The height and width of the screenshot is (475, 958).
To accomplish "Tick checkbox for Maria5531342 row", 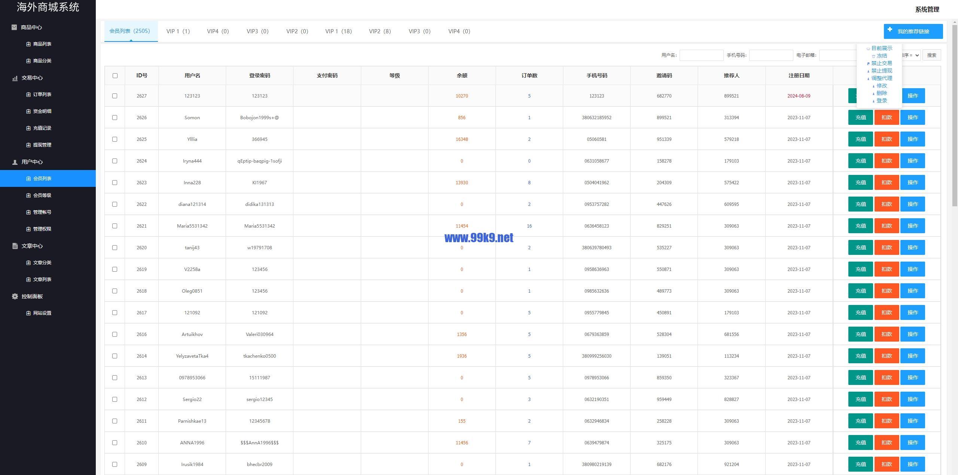I will pos(115,226).
